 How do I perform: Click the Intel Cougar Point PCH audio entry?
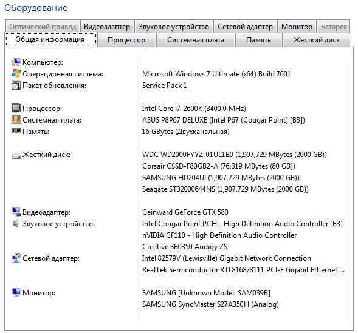pos(243,224)
